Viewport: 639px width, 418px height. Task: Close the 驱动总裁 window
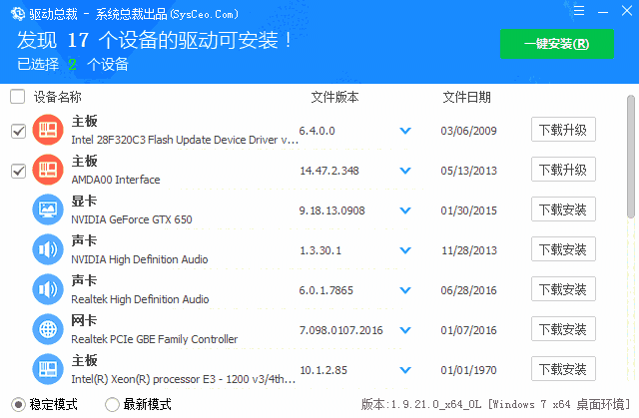[x=627, y=11]
